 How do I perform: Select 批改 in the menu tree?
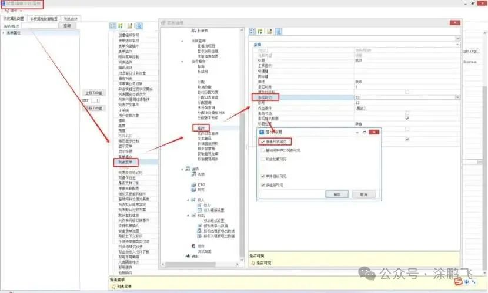pos(201,127)
